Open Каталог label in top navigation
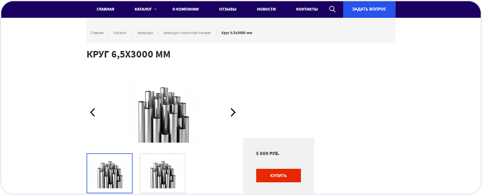The image size is (482, 195). 143,9
